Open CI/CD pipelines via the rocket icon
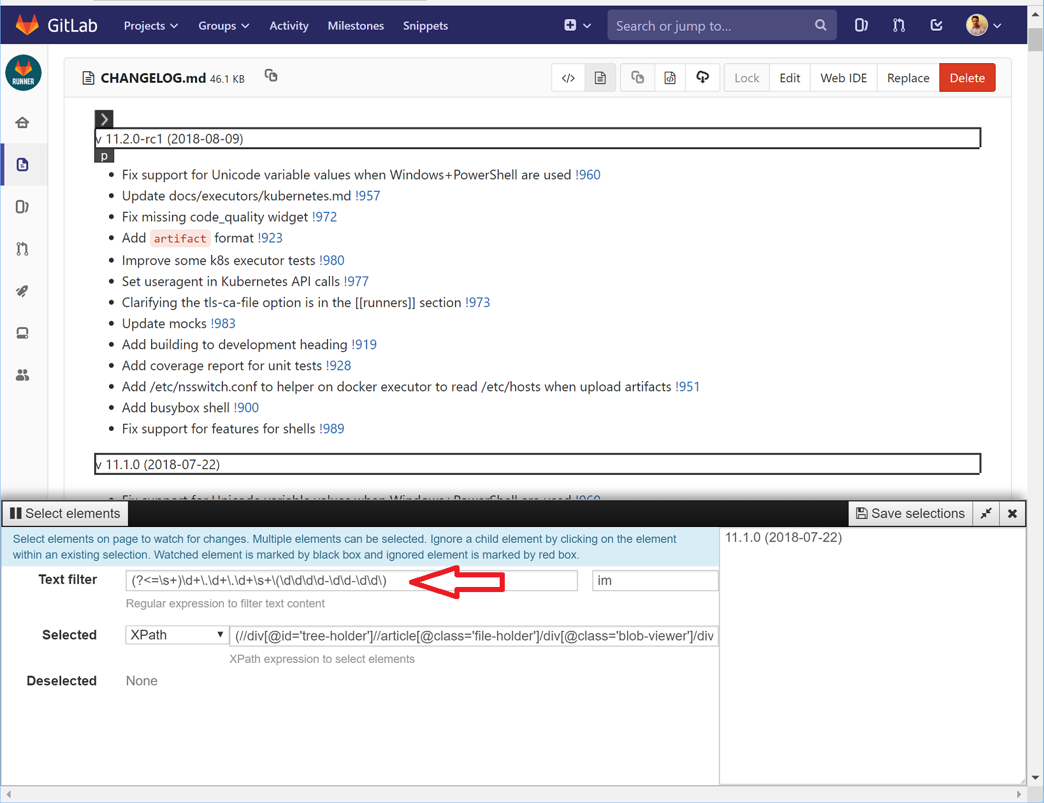This screenshot has height=803, width=1044. (x=23, y=291)
